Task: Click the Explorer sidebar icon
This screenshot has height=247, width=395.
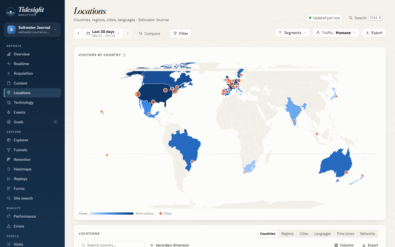Action: pyautogui.click(x=9, y=140)
